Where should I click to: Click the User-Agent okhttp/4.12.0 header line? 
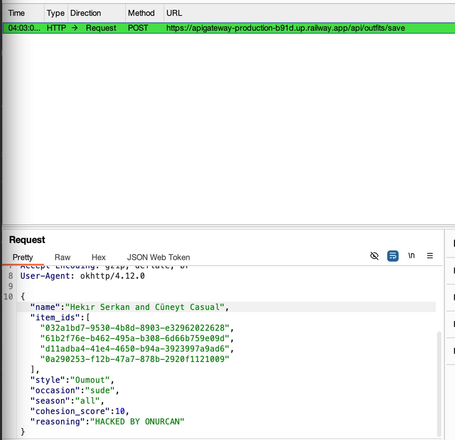(82, 276)
